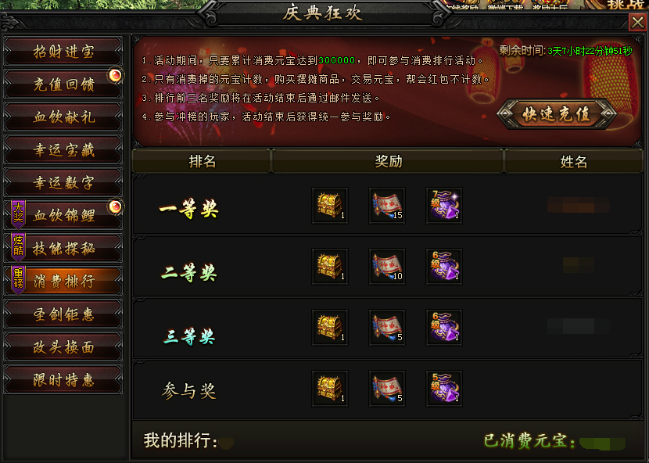Click the second prize level 6 gem bag
The height and width of the screenshot is (463, 649).
(444, 267)
